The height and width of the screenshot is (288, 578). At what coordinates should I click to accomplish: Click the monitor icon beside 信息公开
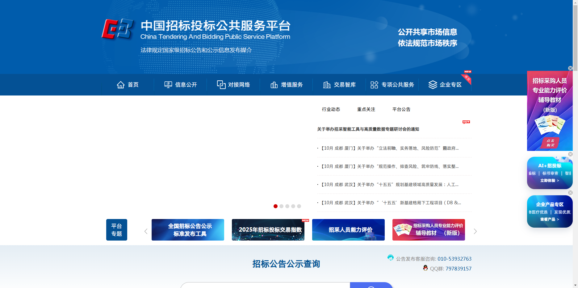(168, 85)
